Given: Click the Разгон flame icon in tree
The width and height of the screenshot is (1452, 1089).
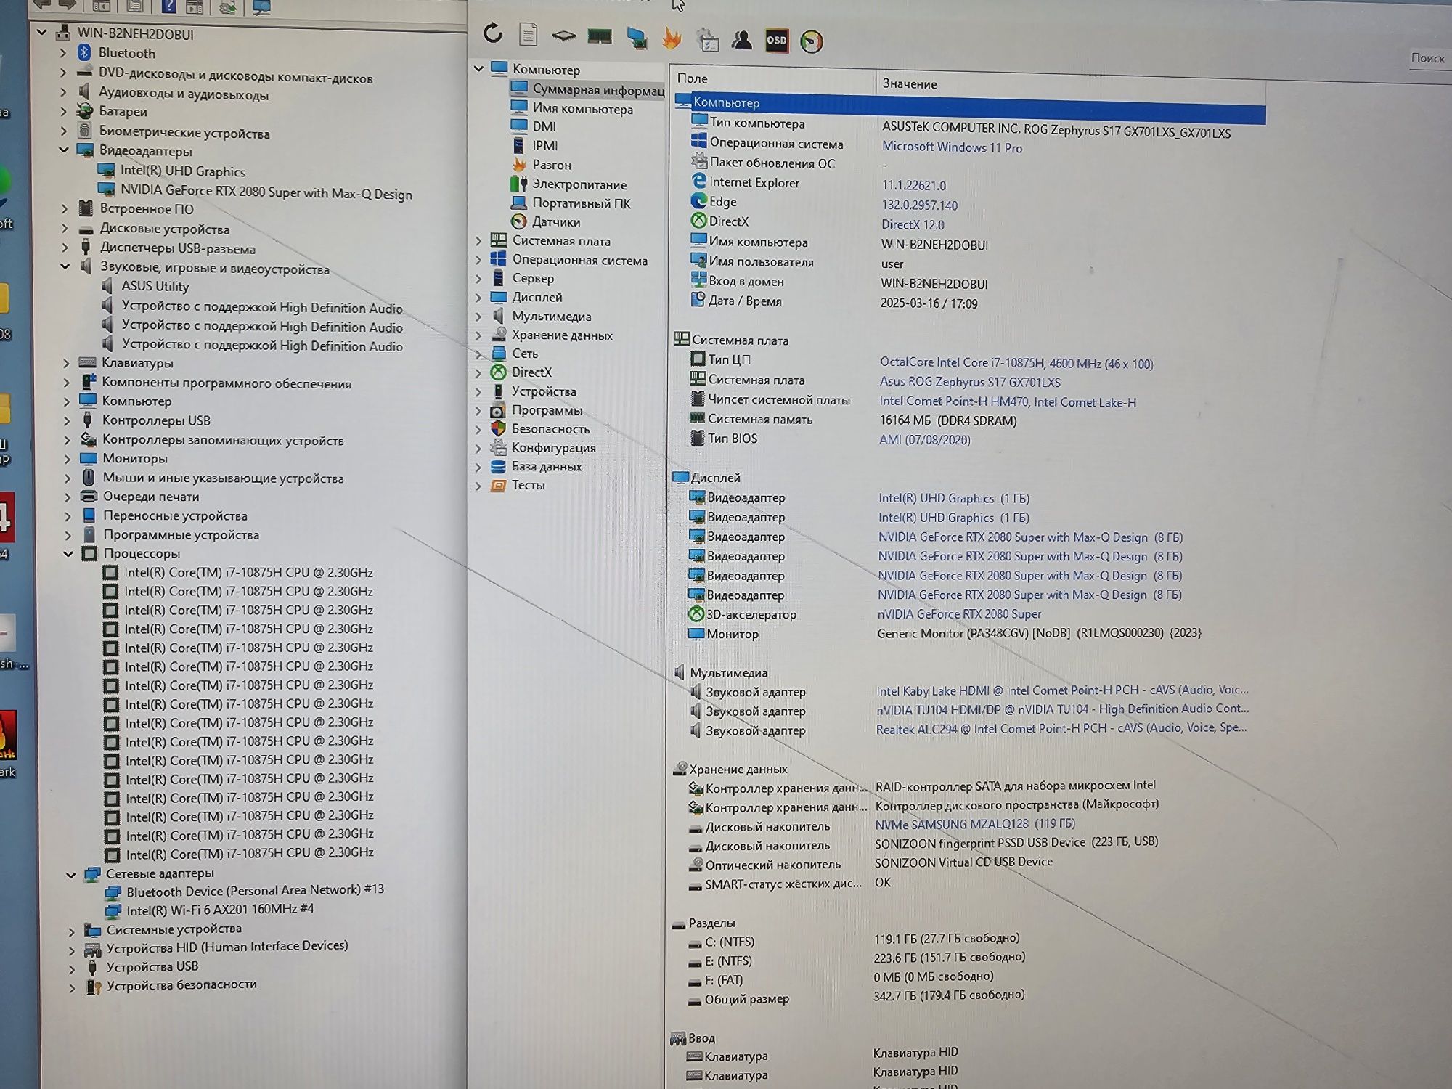Looking at the screenshot, I should click(x=518, y=165).
